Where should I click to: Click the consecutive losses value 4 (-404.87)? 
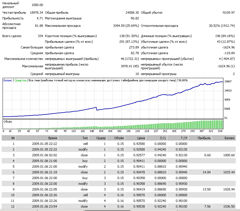(x=227, y=59)
